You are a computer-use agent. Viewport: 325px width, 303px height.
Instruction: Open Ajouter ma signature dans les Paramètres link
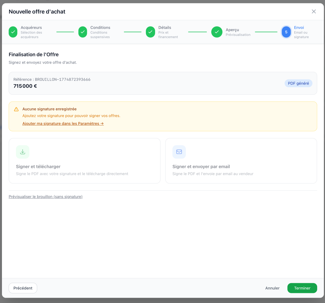63,124
